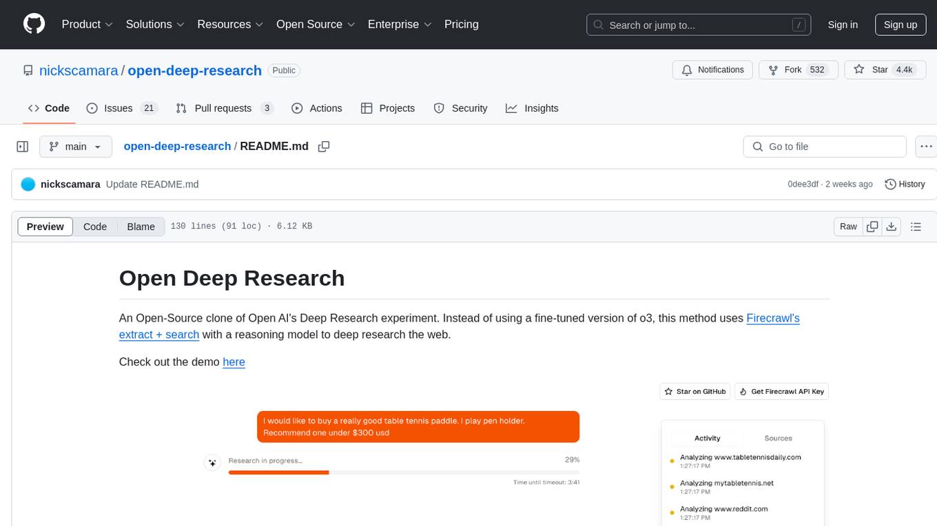The width and height of the screenshot is (937, 526).
Task: Open the GitHub homepage logo
Action: click(x=34, y=24)
